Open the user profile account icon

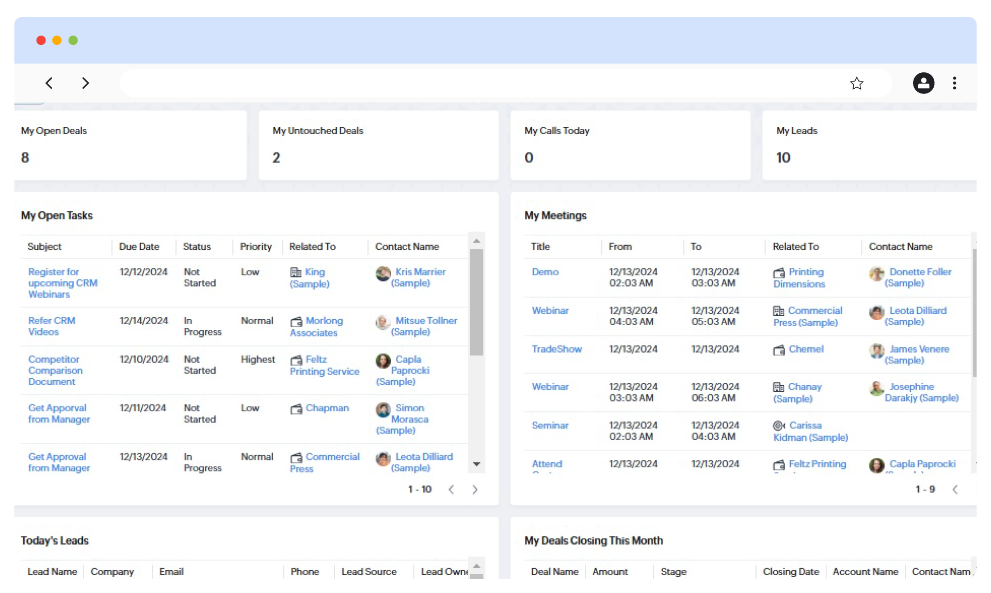(x=923, y=83)
